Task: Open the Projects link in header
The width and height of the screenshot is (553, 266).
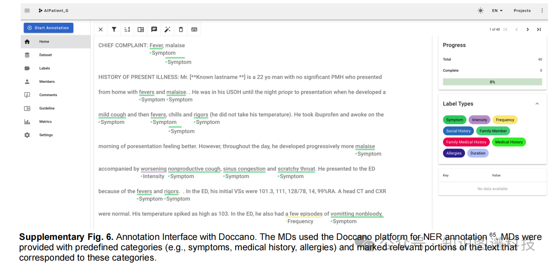Action: point(522,11)
